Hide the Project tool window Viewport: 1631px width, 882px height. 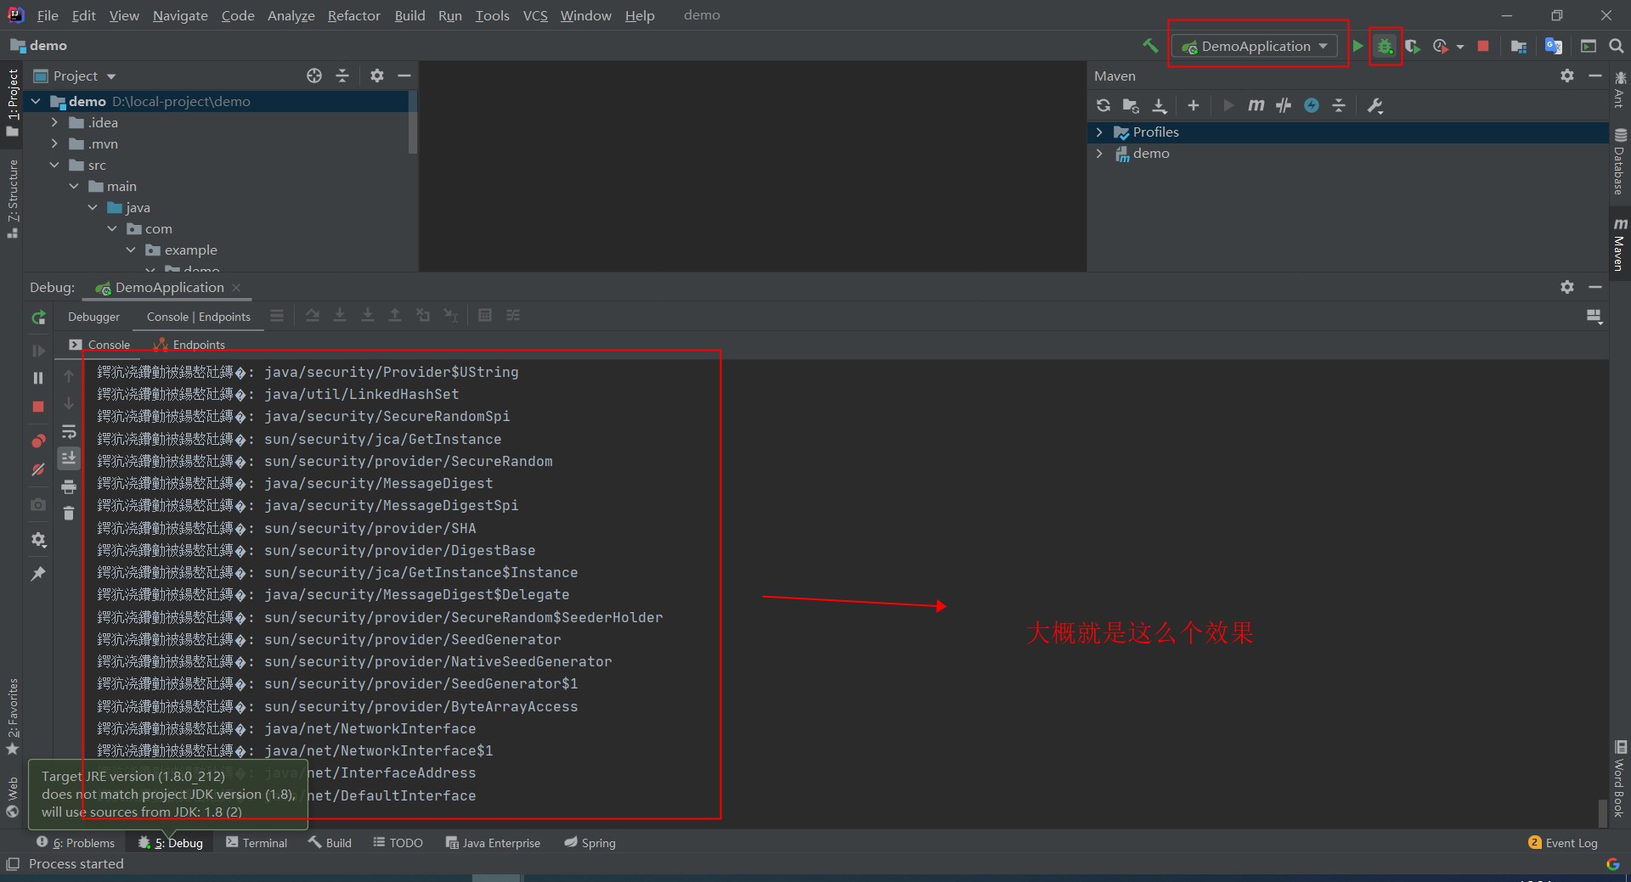coord(404,76)
